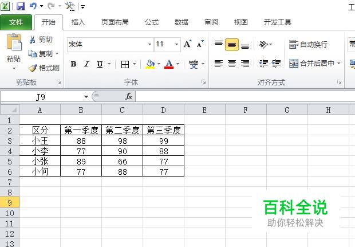This screenshot has height=247, width=355.
Task: Select row 9 header
Action: (10, 202)
